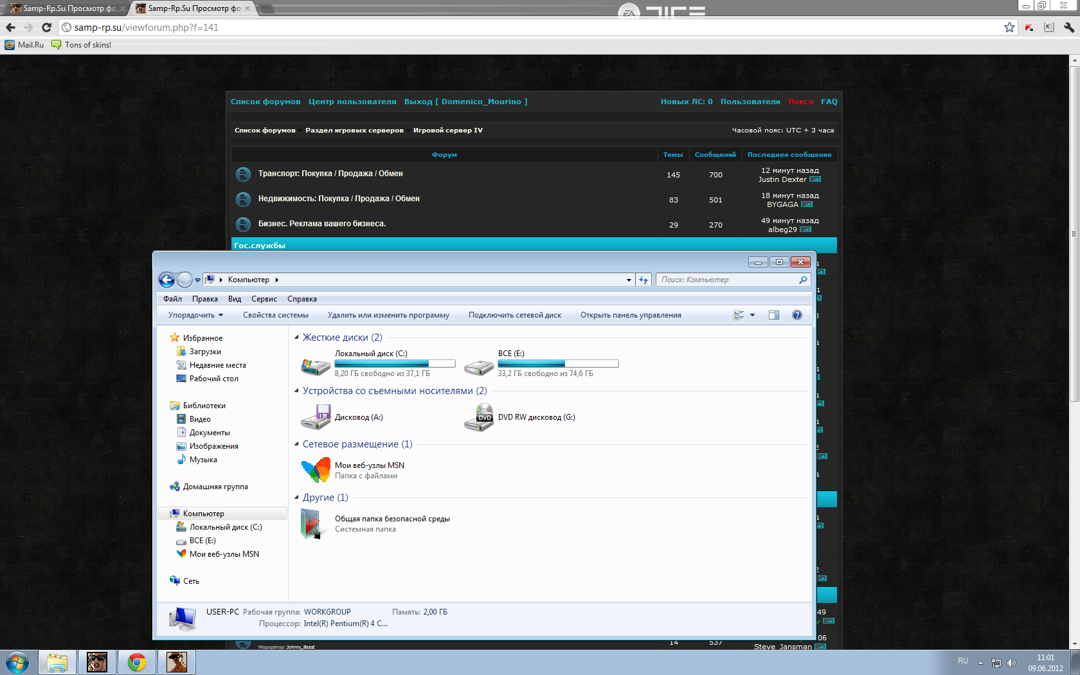Open Chrome wrench settings menu

coord(1069,27)
